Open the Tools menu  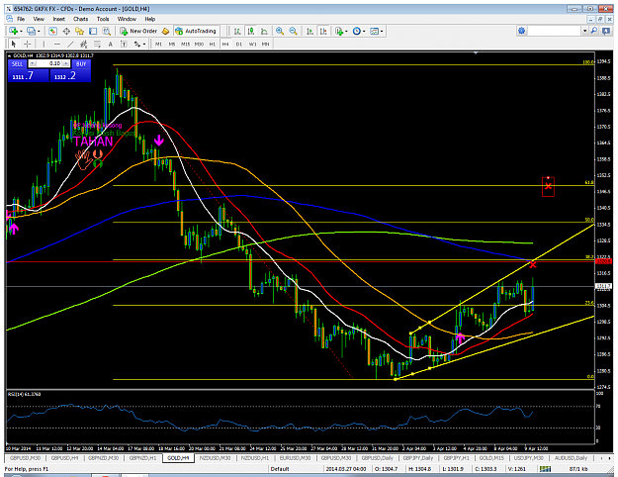[103, 19]
